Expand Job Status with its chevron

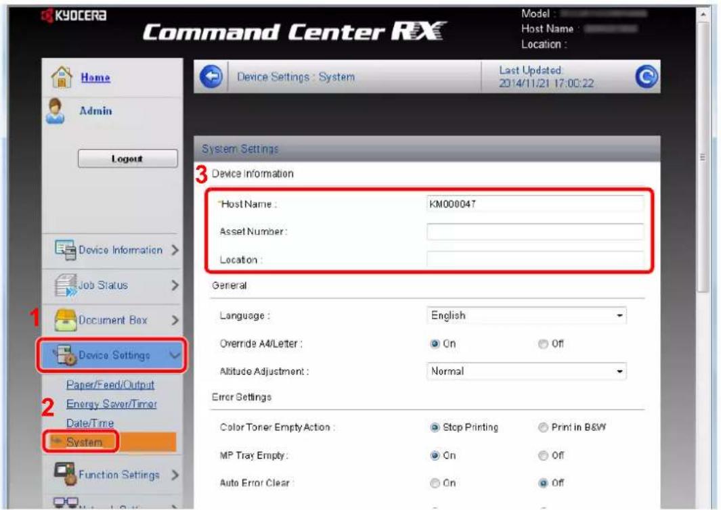pyautogui.click(x=175, y=285)
